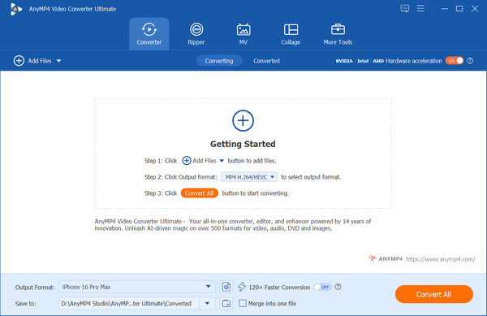Screen dimensions: 487x316
Task: Open custom profile settings icon beside Output Format
Action: click(x=226, y=287)
